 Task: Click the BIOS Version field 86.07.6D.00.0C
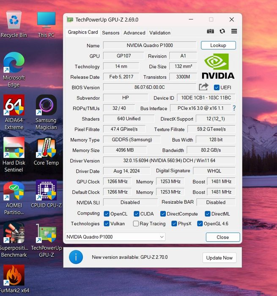(150, 87)
